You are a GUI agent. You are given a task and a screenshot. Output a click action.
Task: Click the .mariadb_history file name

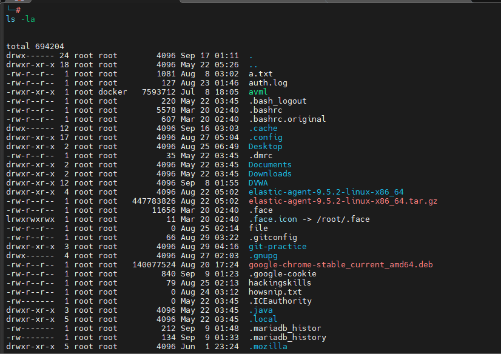(x=287, y=338)
